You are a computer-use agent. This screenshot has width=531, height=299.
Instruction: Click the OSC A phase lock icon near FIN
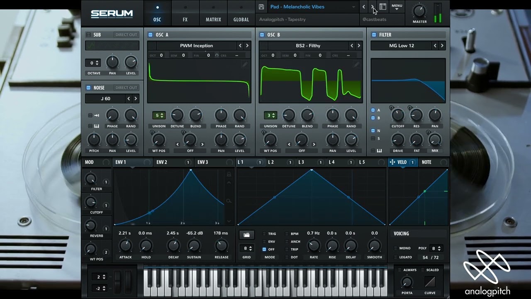[x=217, y=55]
